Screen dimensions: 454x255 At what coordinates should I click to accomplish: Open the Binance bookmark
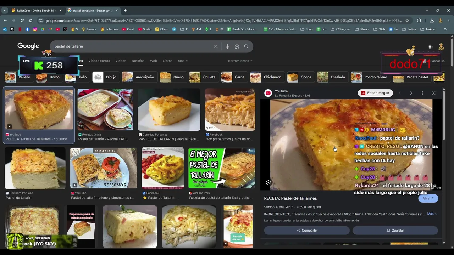coord(89,29)
